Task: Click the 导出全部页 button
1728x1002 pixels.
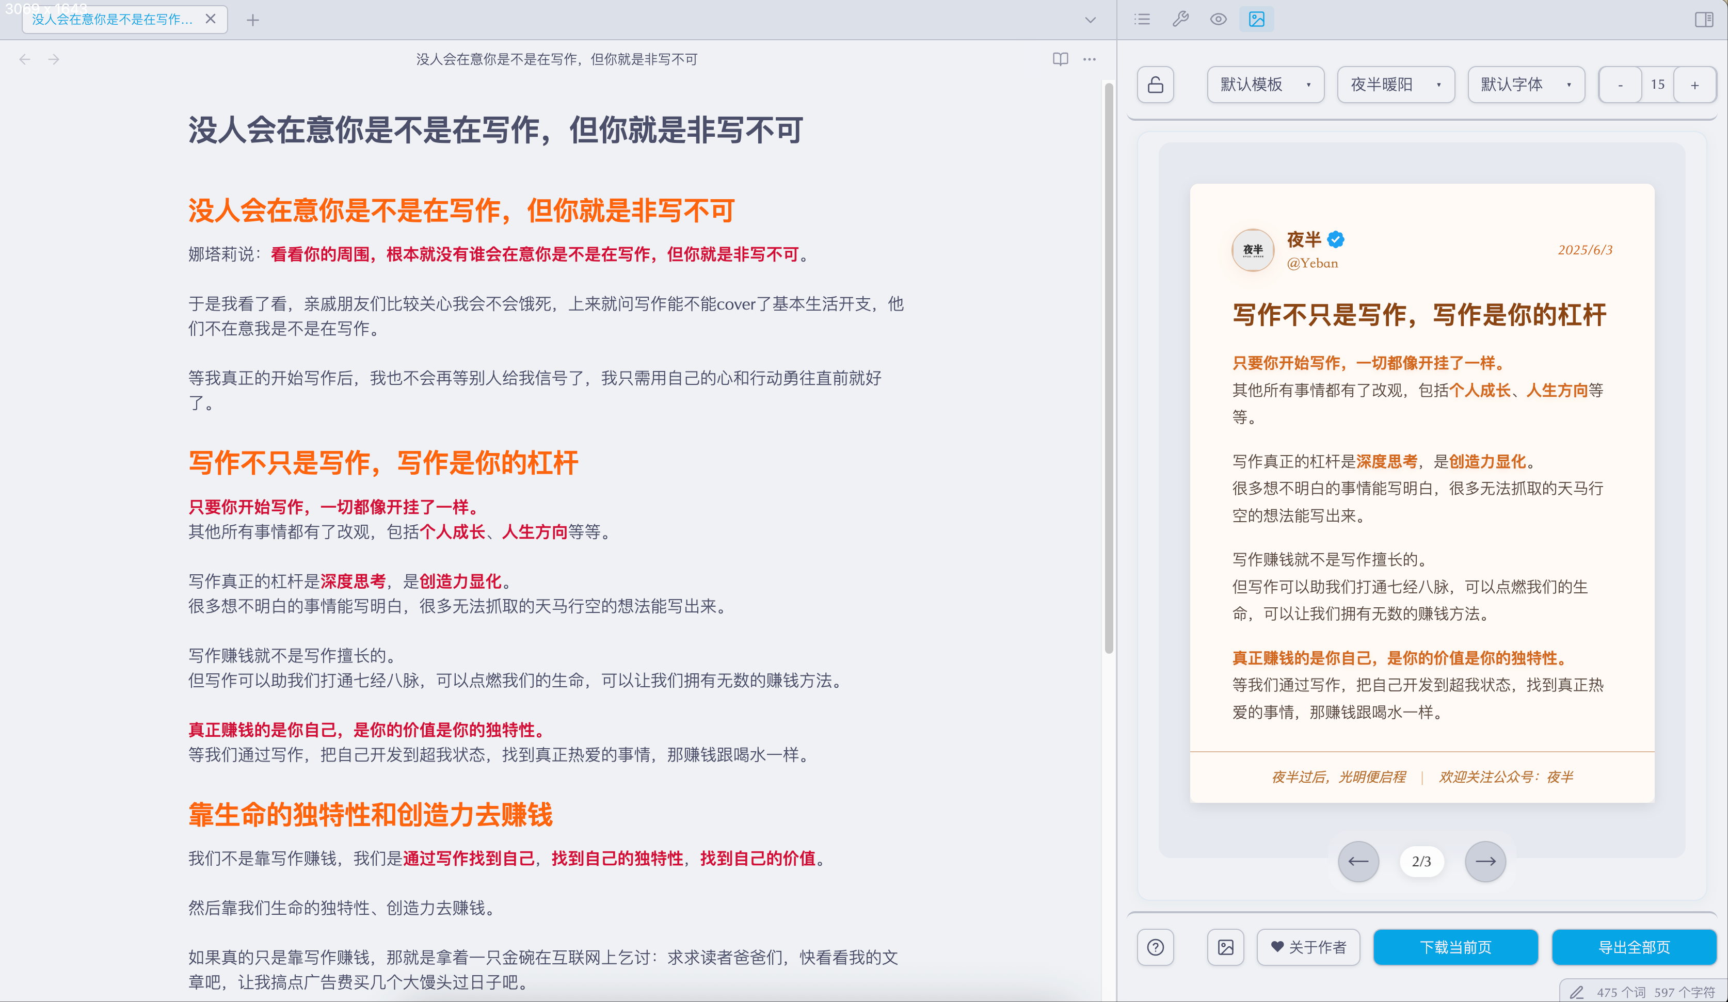Action: click(x=1634, y=947)
